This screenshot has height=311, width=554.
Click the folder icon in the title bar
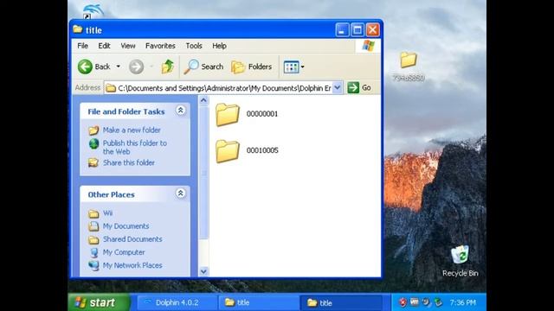(x=78, y=29)
